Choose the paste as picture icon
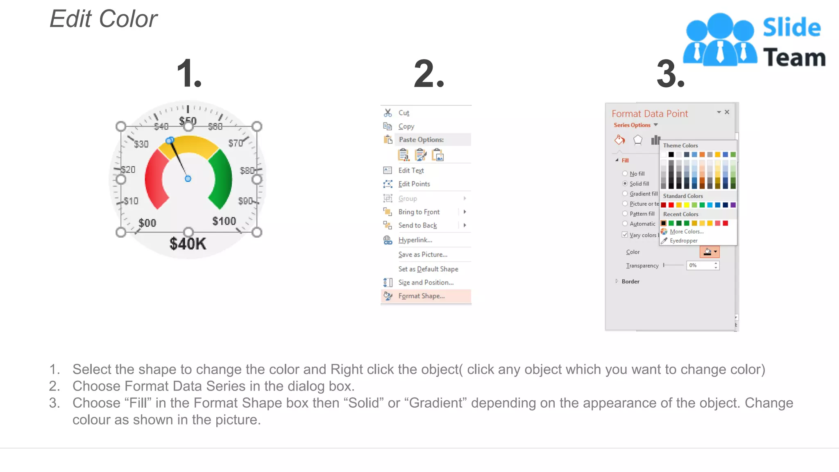The width and height of the screenshot is (839, 472). (x=438, y=155)
